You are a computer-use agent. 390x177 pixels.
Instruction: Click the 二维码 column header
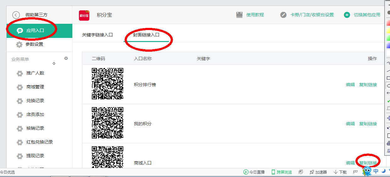point(98,59)
